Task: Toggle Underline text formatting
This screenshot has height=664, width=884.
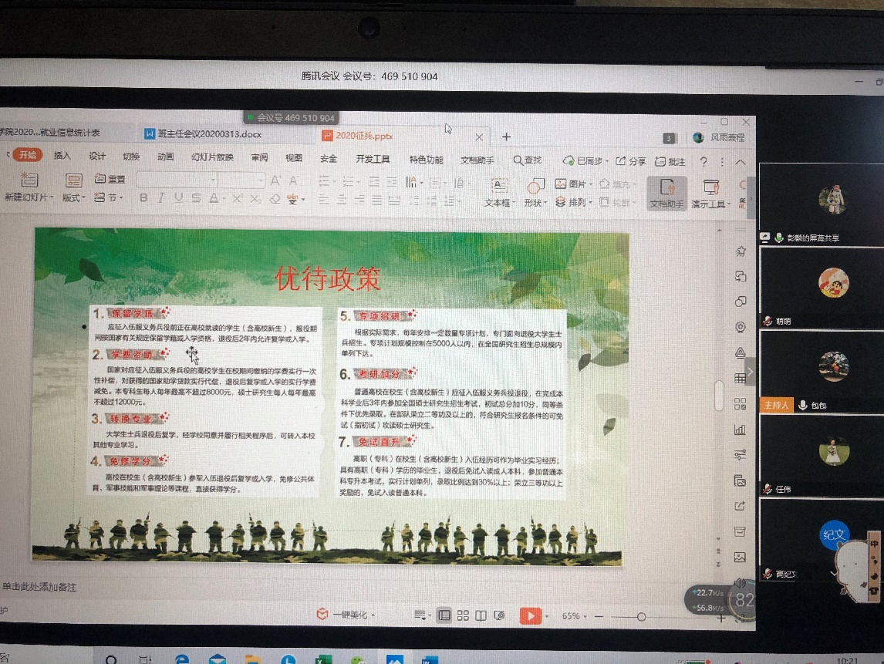Action: click(179, 199)
